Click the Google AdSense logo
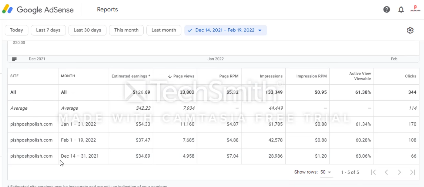 pyautogui.click(x=38, y=10)
